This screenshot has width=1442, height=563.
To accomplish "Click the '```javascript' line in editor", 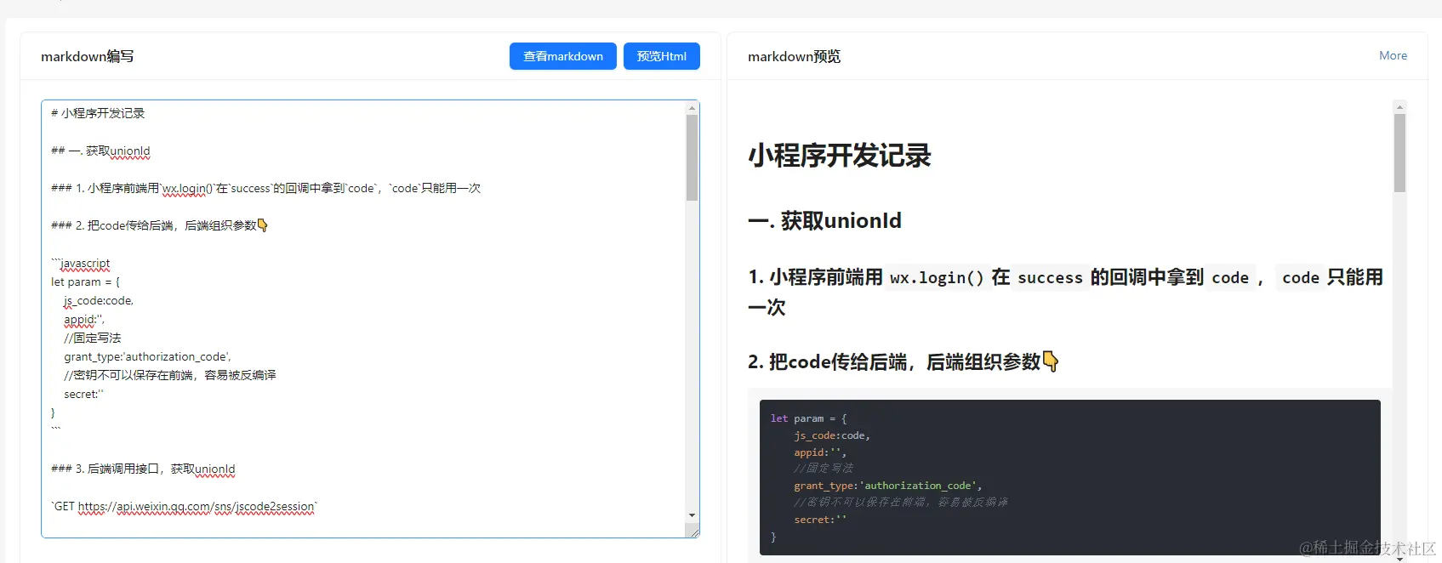I will [x=80, y=263].
